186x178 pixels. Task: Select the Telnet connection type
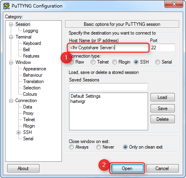(x=93, y=62)
